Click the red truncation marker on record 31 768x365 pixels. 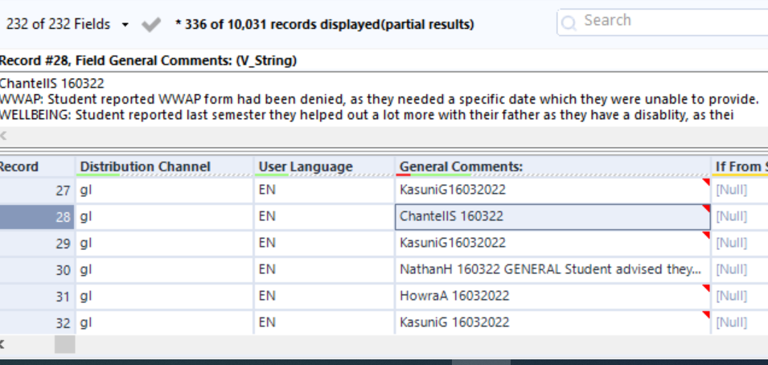(x=706, y=288)
